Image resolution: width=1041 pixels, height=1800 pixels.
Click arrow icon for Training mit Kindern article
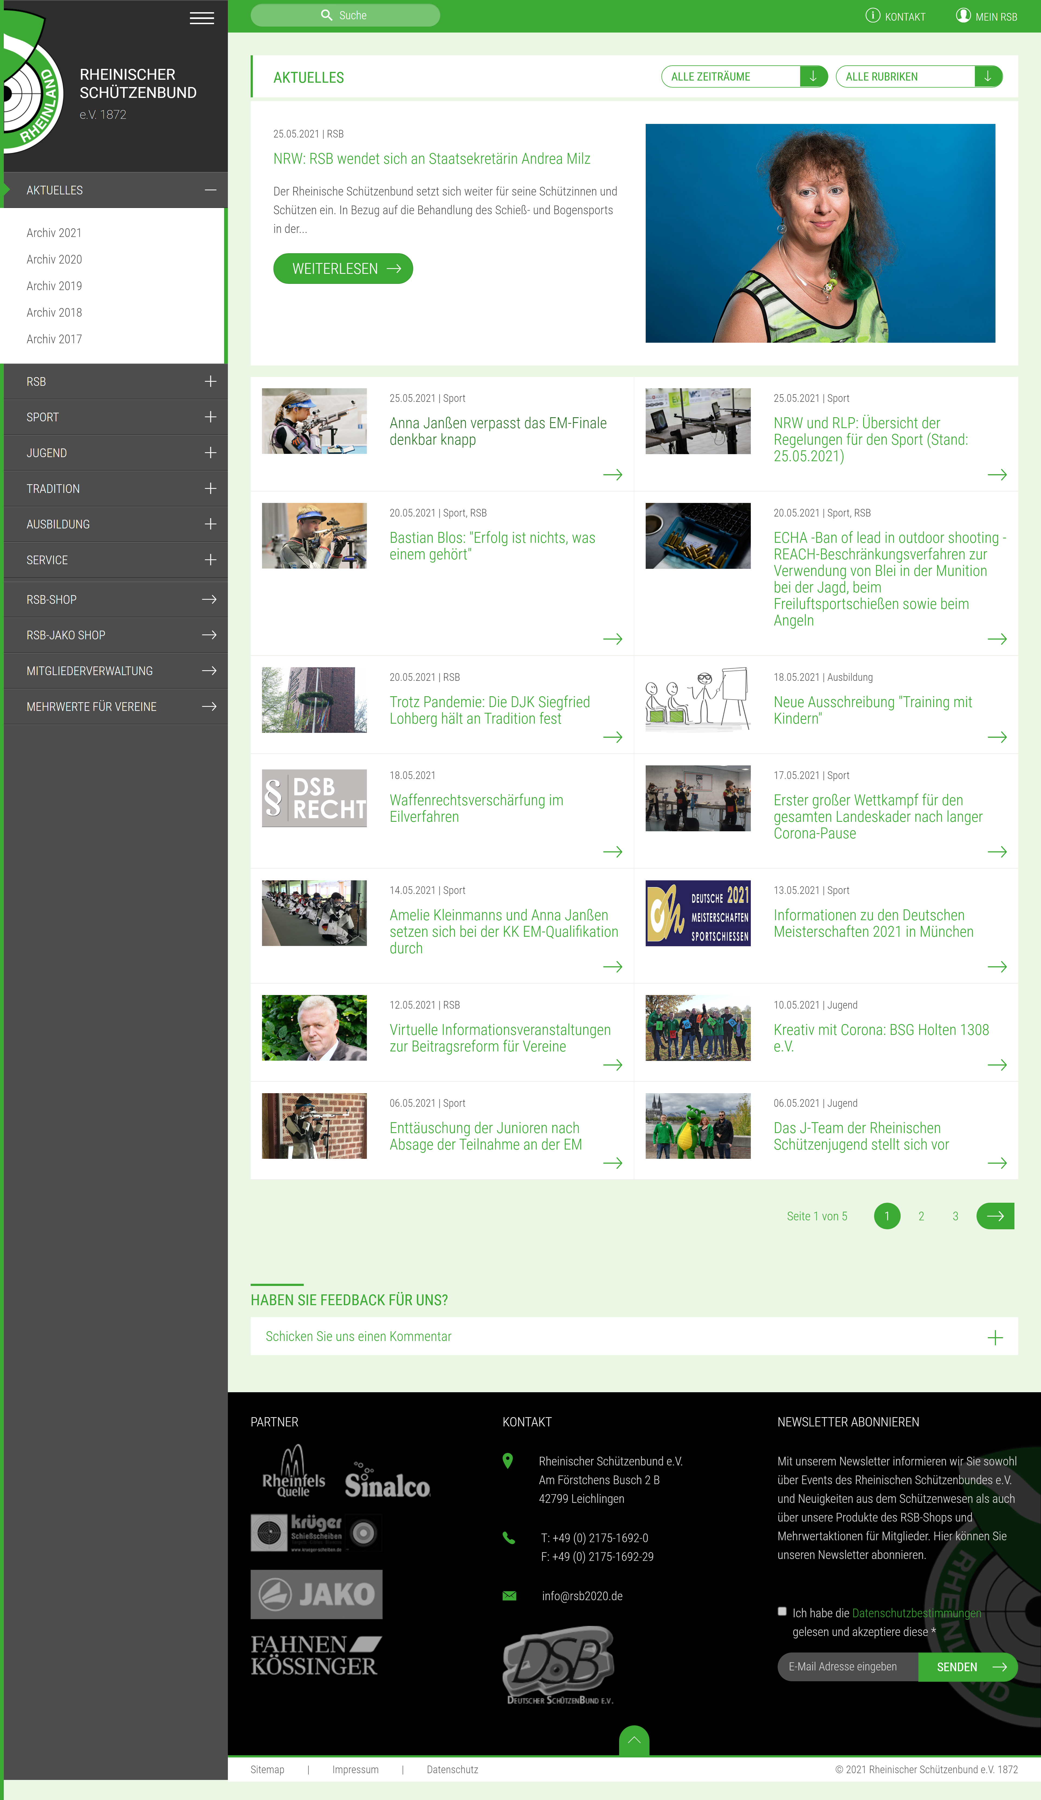tap(997, 737)
